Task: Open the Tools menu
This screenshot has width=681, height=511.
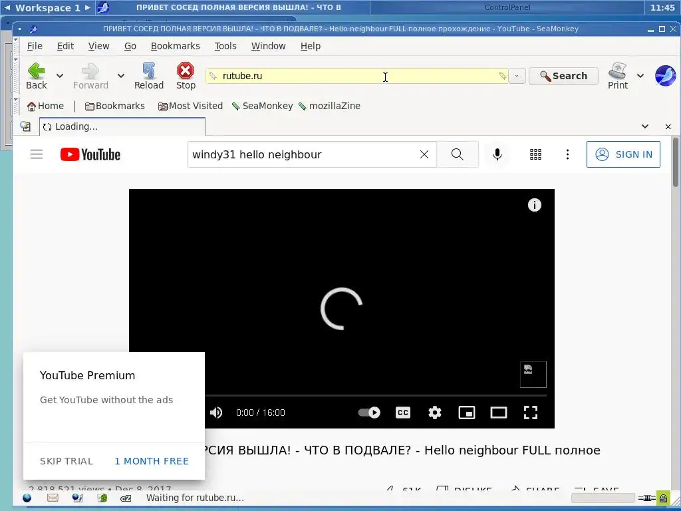Action: point(225,46)
